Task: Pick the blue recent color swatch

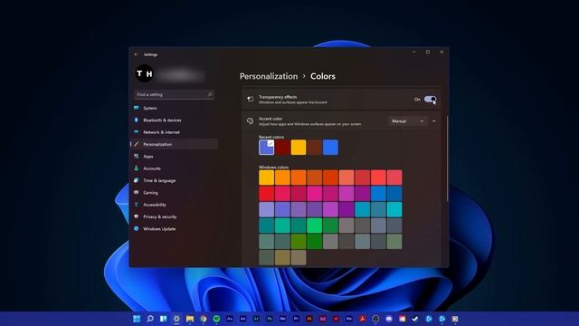Action: [330, 148]
